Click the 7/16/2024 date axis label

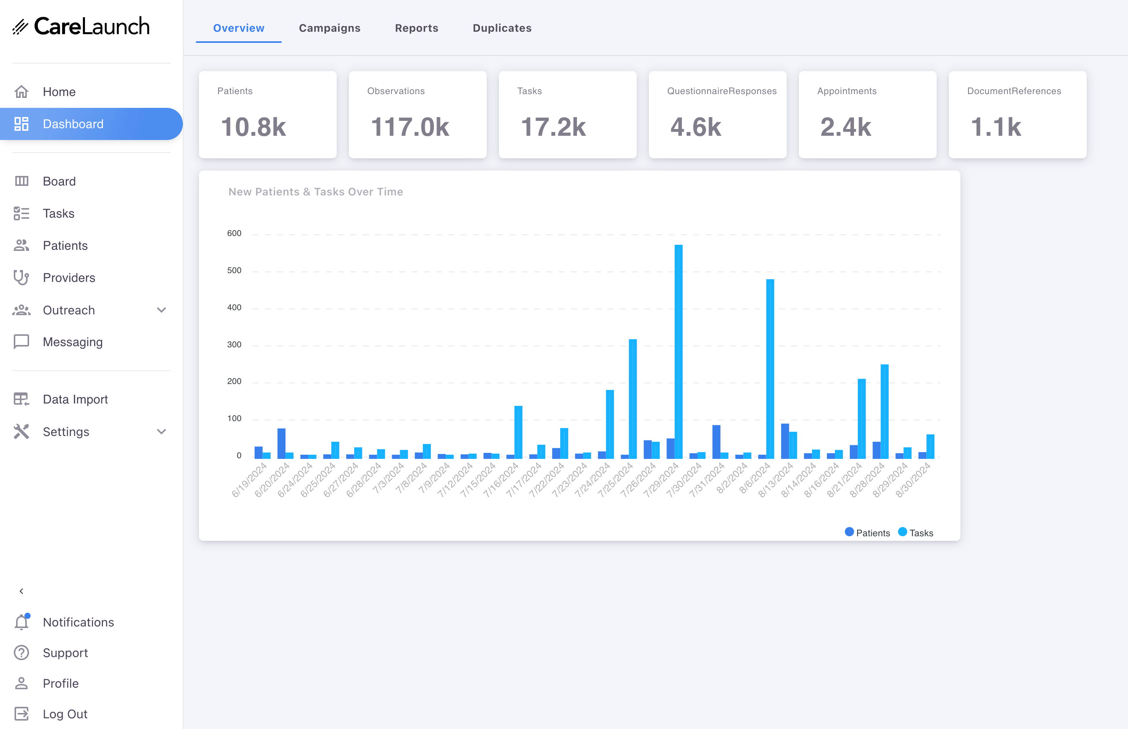click(500, 480)
